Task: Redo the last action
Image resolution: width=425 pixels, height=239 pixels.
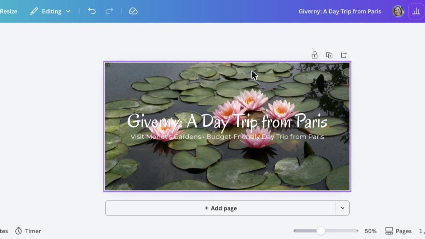Action: coord(109,11)
